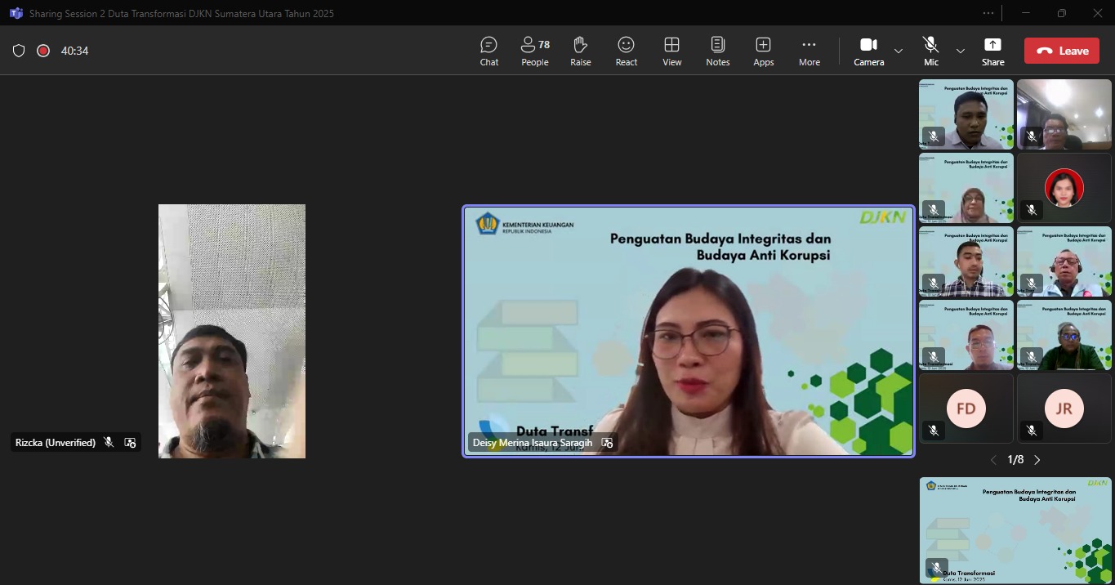Change the meeting View layout
Screen dimensions: 1115x585
(672, 51)
